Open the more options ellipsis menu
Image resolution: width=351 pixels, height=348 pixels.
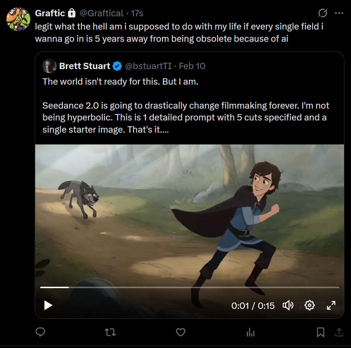pyautogui.click(x=339, y=13)
